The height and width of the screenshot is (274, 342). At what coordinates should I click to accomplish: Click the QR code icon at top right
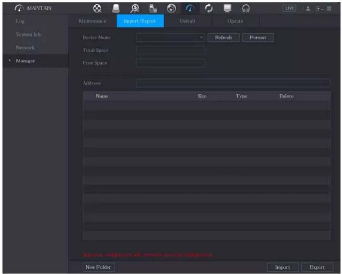(x=329, y=9)
